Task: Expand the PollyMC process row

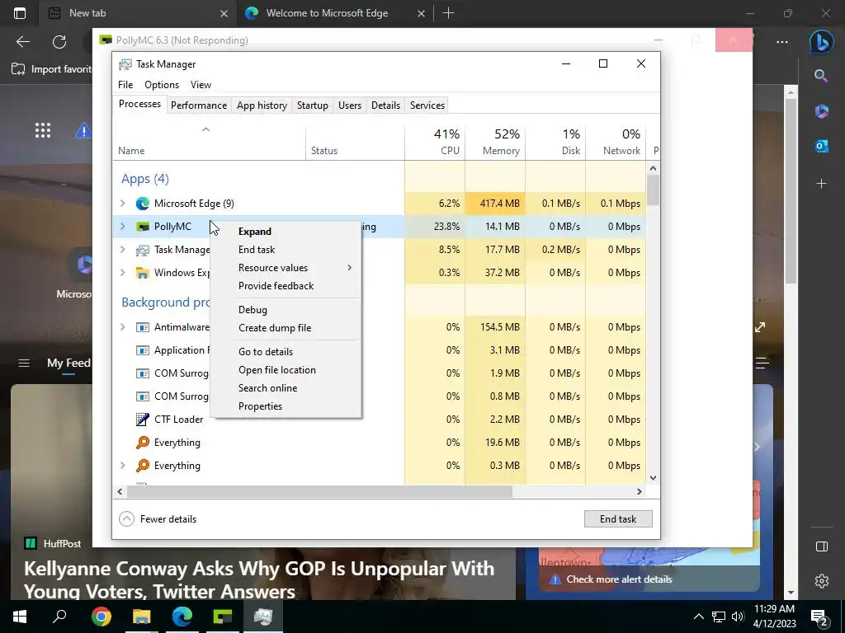Action: coord(123,227)
